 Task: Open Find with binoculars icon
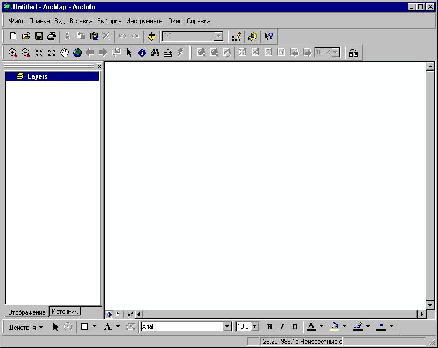(x=155, y=52)
